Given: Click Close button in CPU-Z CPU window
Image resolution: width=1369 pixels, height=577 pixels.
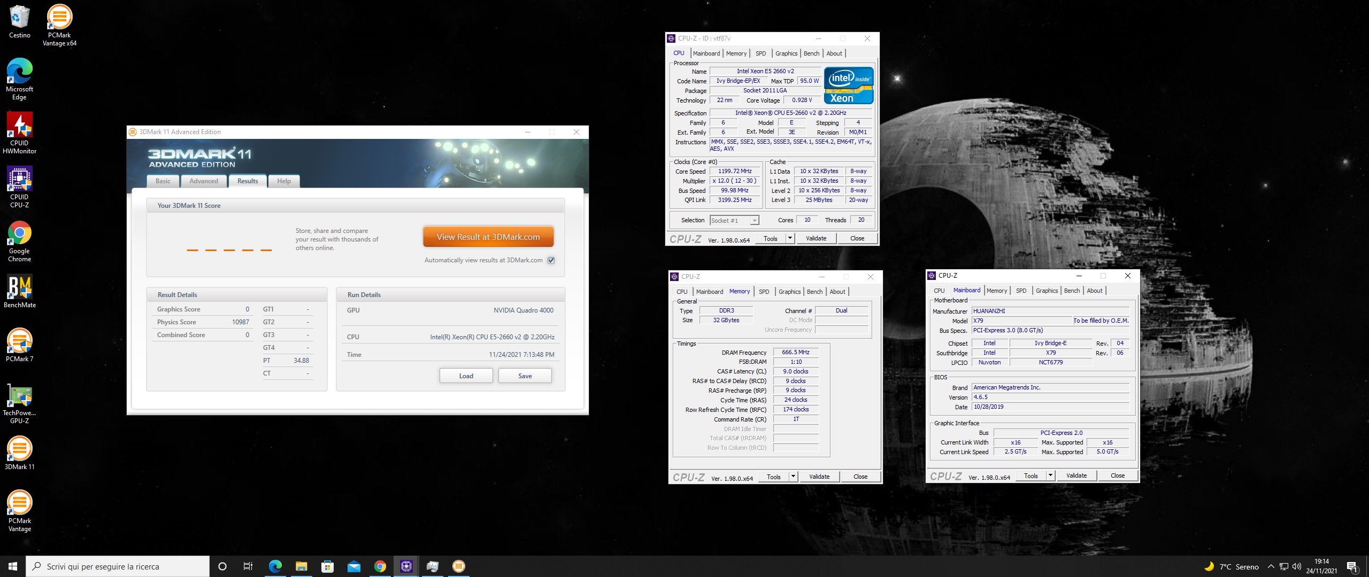Looking at the screenshot, I should (x=857, y=238).
